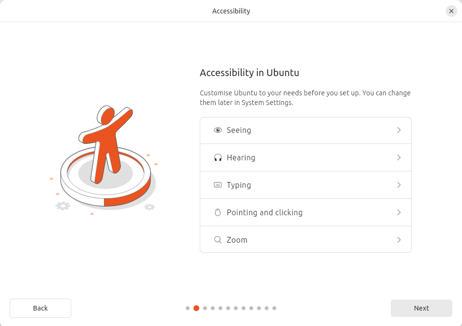462x326 pixels.
Task: Expand the Zoom row chevron
Action: [399, 239]
